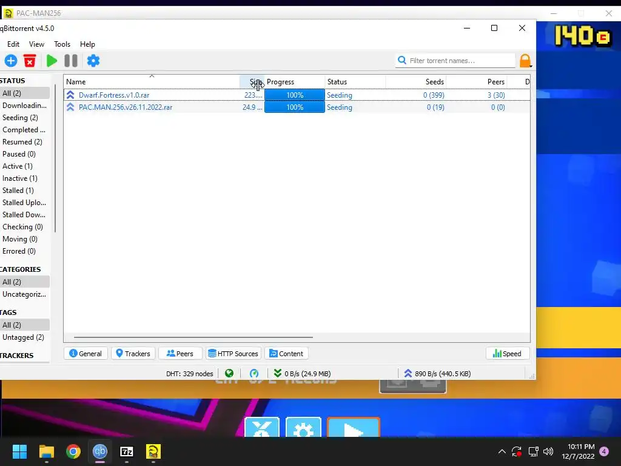Click the Windows Start button
This screenshot has height=466, width=621.
coord(19,451)
